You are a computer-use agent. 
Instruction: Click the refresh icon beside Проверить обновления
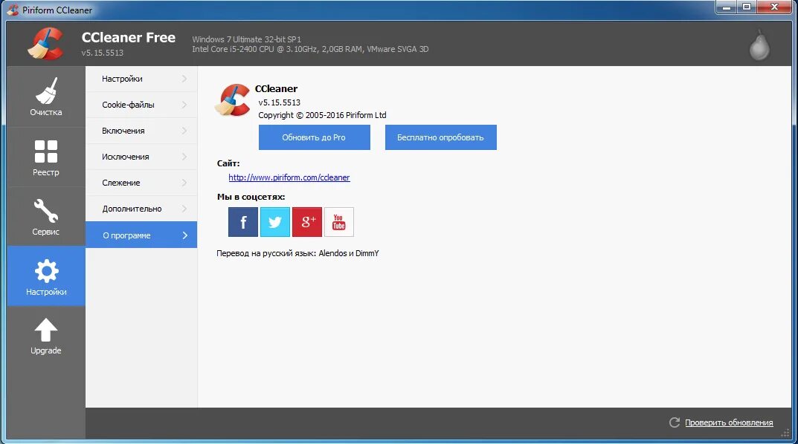pyautogui.click(x=675, y=422)
